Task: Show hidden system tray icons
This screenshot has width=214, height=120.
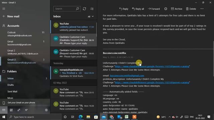Action: [x=170, y=117]
